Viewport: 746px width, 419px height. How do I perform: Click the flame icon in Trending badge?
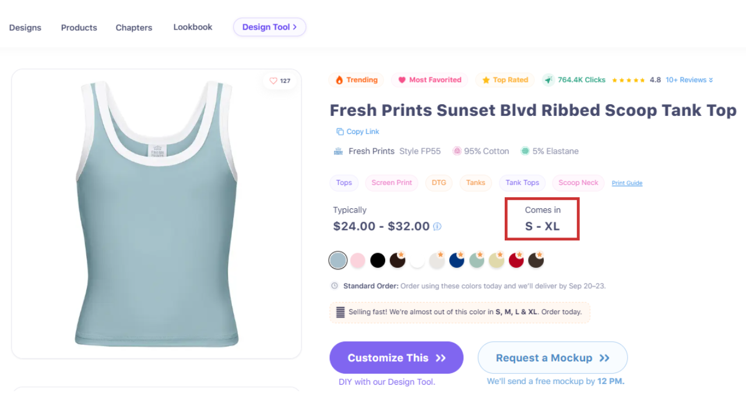339,80
